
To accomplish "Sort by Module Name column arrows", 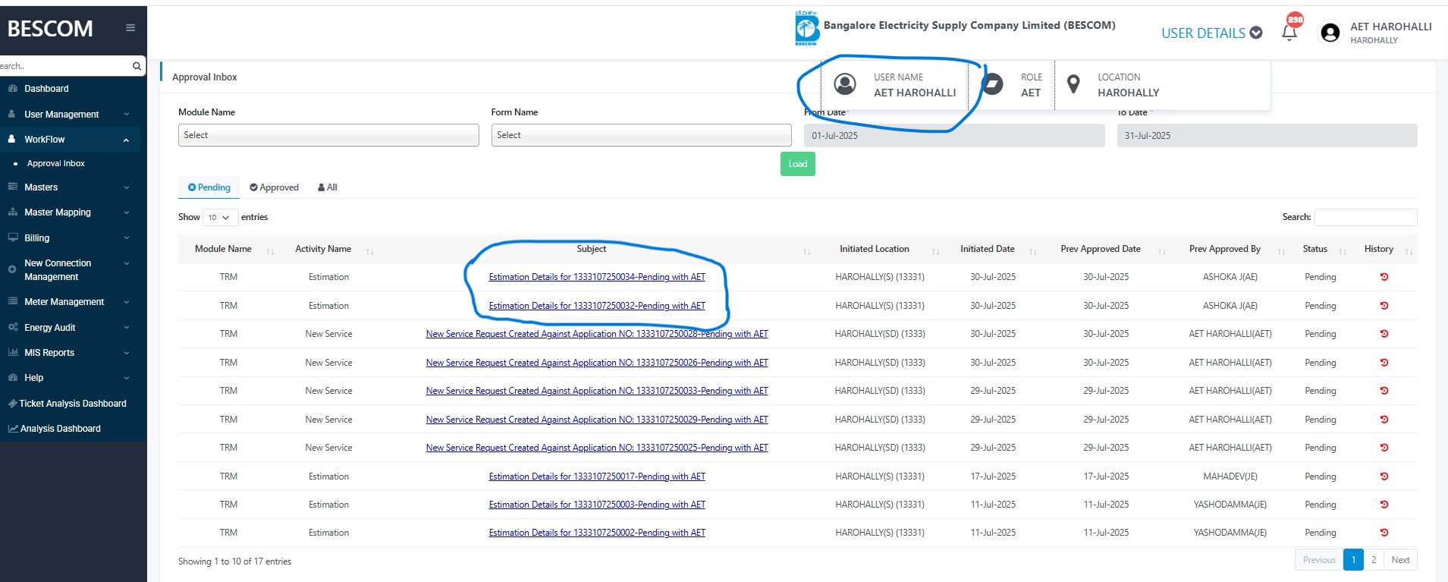I will pyautogui.click(x=270, y=250).
